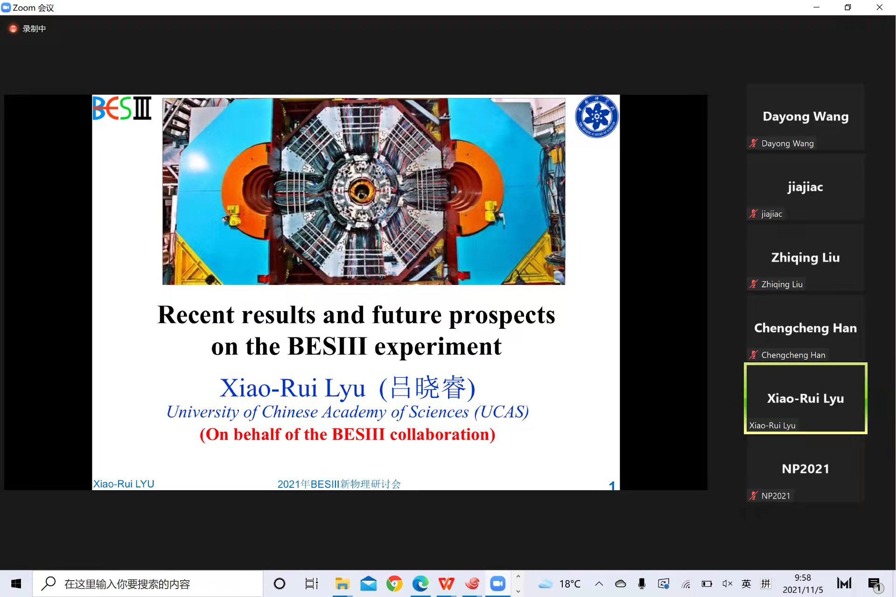Click the 2021年BESIII新物理研讨会 footer text
This screenshot has height=597, width=896.
click(339, 484)
